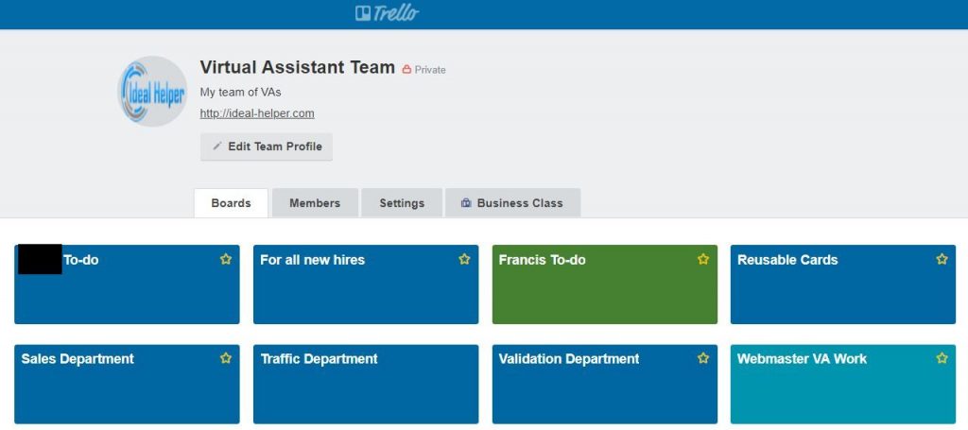Toggle star on Francis To-do board

coord(703,259)
